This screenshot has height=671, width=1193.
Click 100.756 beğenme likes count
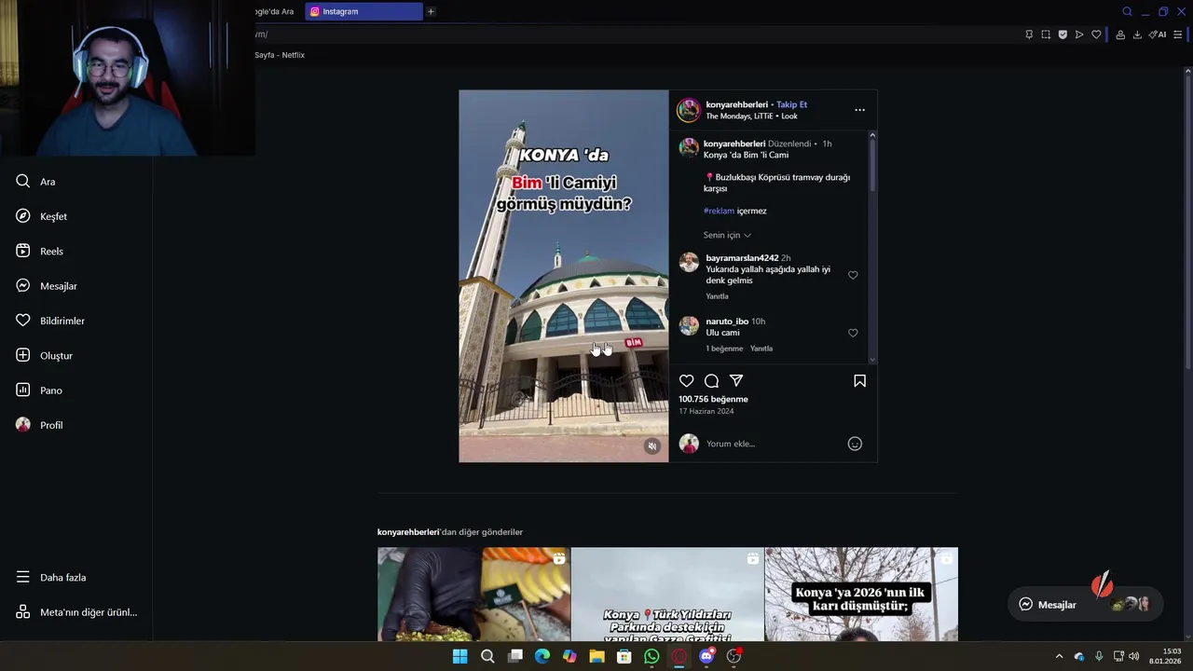713,399
